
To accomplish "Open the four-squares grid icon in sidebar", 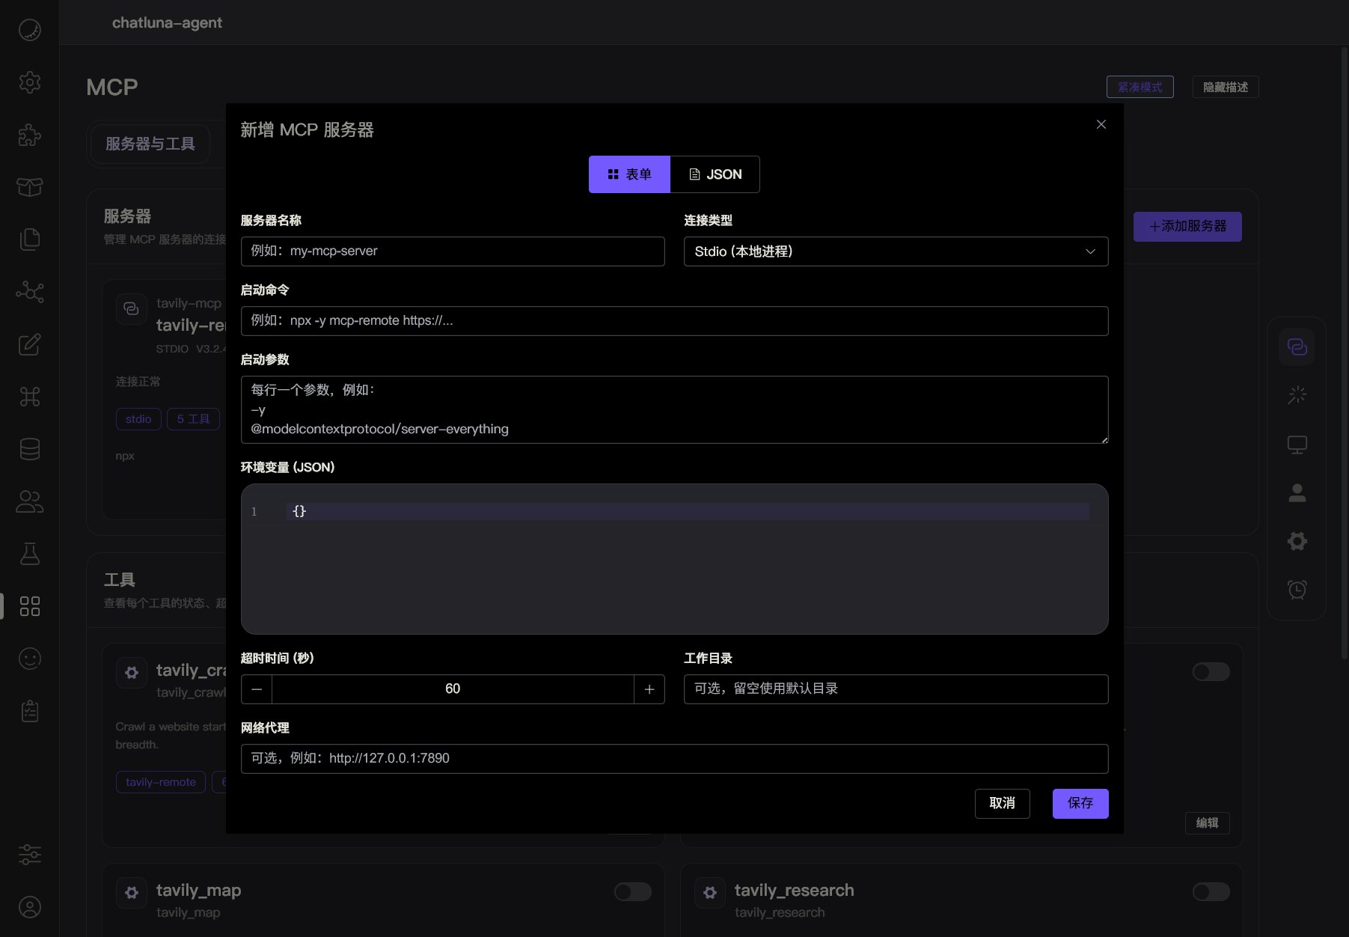I will [29, 606].
